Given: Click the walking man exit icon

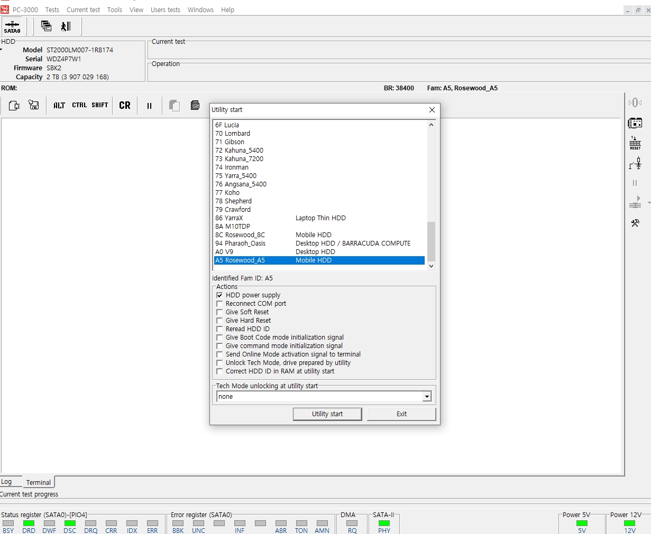Looking at the screenshot, I should pos(66,26).
